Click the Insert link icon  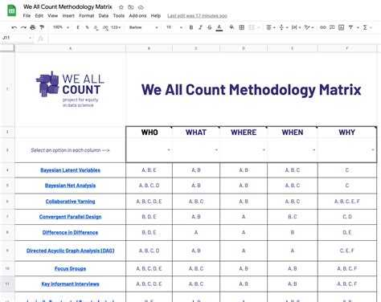point(322,27)
